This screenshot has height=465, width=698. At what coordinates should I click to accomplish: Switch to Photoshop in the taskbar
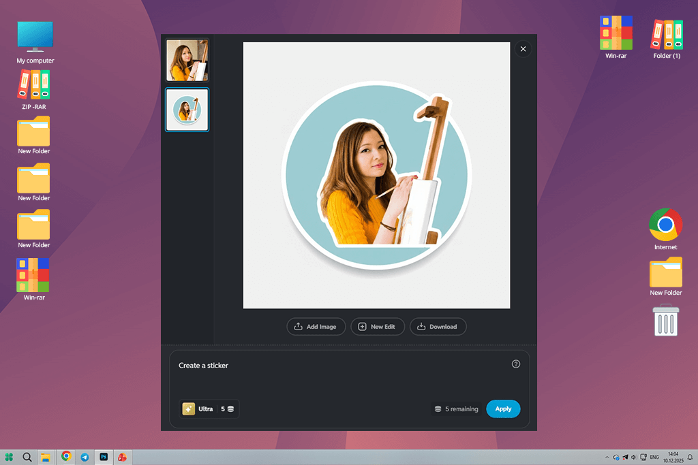(x=104, y=457)
